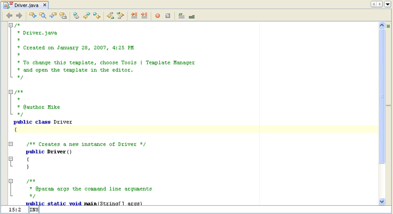
Task: Click the first shift line indent icon
Action: 134,16
